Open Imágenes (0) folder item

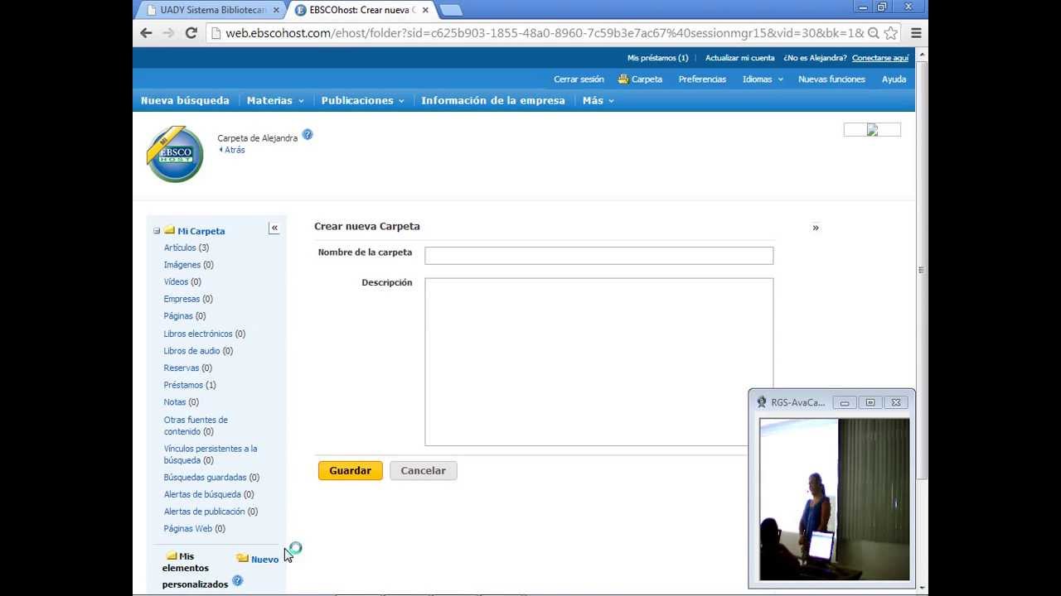[188, 265]
